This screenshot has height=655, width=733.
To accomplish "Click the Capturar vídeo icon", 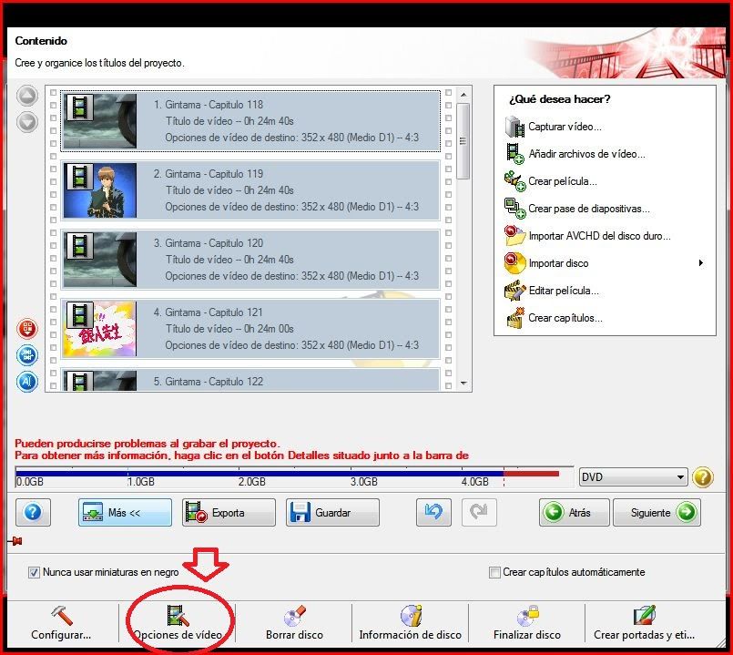I will pos(514,127).
